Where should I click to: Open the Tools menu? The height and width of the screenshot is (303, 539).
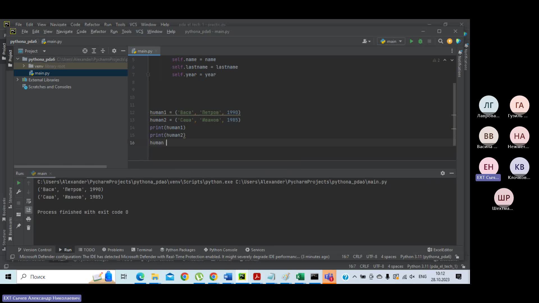tap(126, 31)
